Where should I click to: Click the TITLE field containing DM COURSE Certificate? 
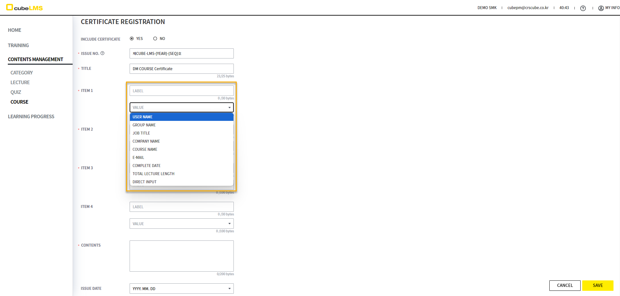click(181, 69)
